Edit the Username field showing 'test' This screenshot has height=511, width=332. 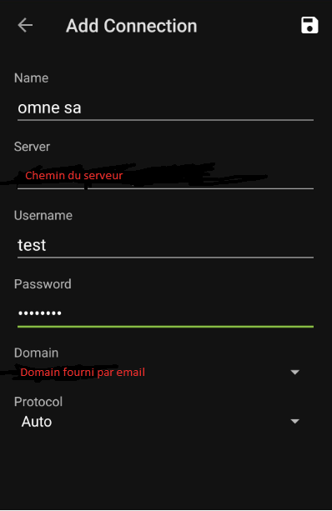(165, 245)
